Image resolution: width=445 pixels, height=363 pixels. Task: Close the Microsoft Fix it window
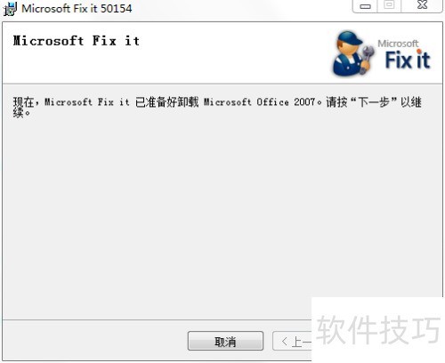[422, 5]
